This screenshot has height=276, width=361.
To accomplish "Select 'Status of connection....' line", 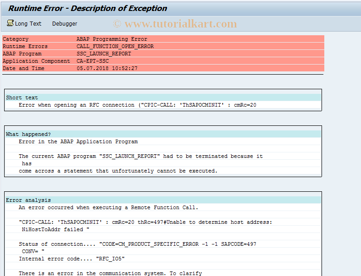I will click(x=138, y=244).
